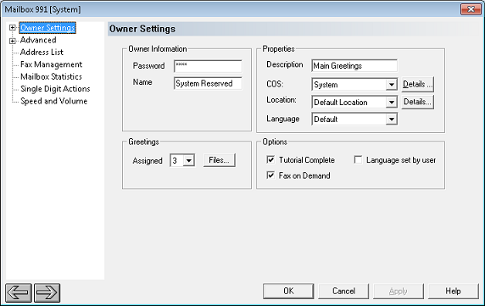The height and width of the screenshot is (306, 485).
Task: Select Owner Settings in the tree
Action: click(x=47, y=28)
